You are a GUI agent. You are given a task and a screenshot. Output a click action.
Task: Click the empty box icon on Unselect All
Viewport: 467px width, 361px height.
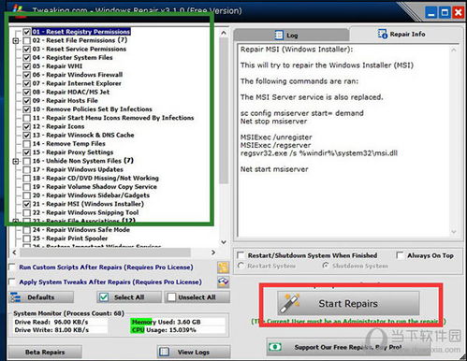(x=171, y=297)
